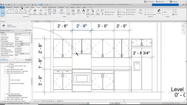Viewport: 187px width, 105px height.
Task: Open the Detail Group tool
Action: point(73,12)
